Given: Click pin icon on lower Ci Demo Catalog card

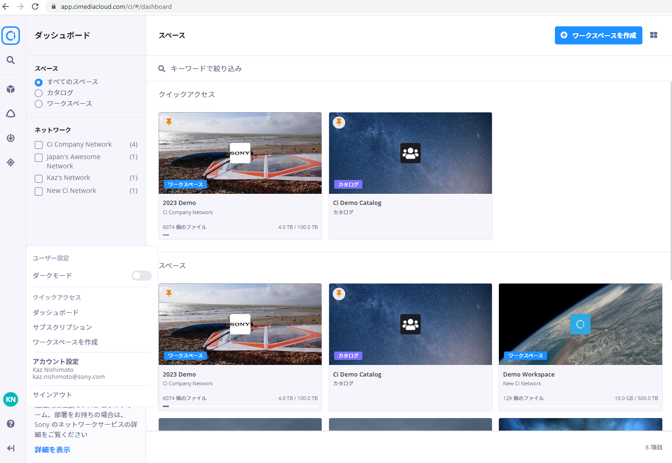Looking at the screenshot, I should tap(339, 294).
